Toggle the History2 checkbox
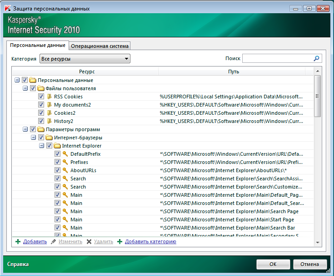This screenshot has width=334, height=276. (x=41, y=121)
